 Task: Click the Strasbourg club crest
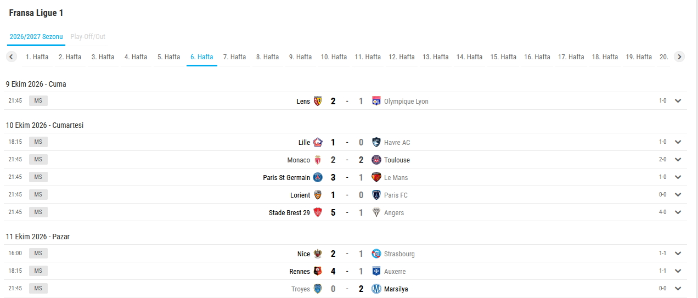pos(376,254)
